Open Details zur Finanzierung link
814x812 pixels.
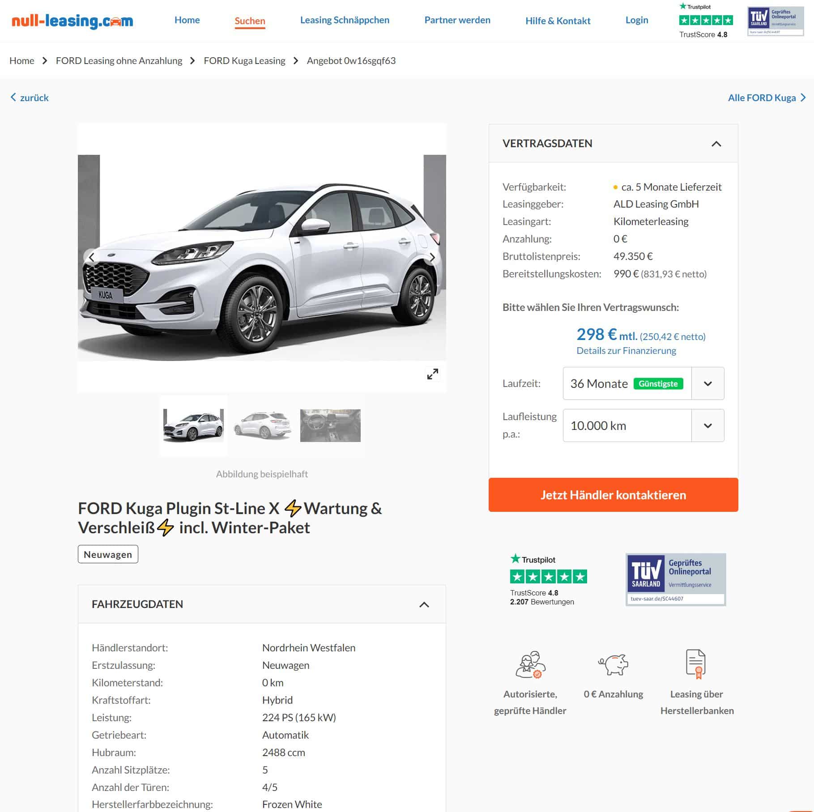point(626,351)
